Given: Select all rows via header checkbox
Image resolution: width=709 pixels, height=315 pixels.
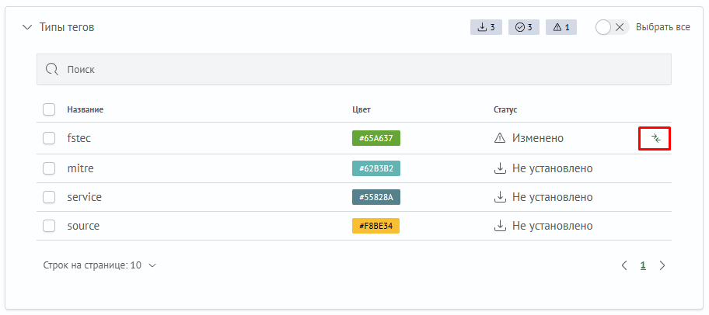Looking at the screenshot, I should coord(49,109).
